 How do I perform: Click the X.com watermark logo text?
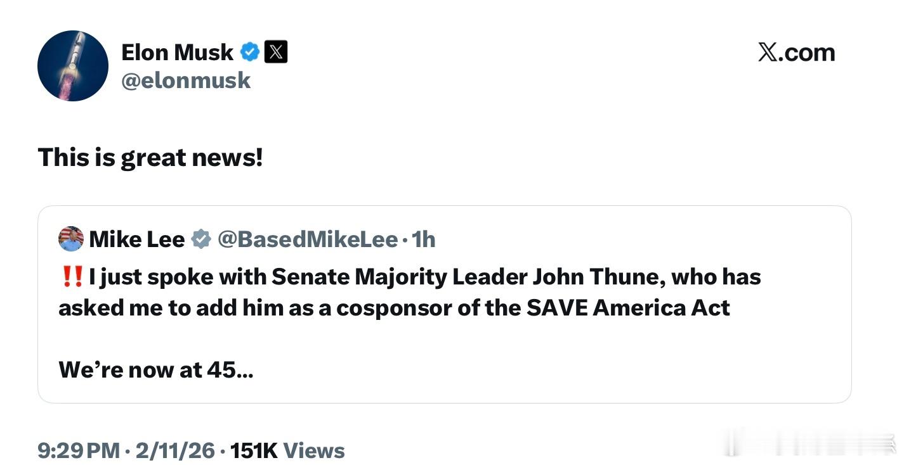coord(796,52)
